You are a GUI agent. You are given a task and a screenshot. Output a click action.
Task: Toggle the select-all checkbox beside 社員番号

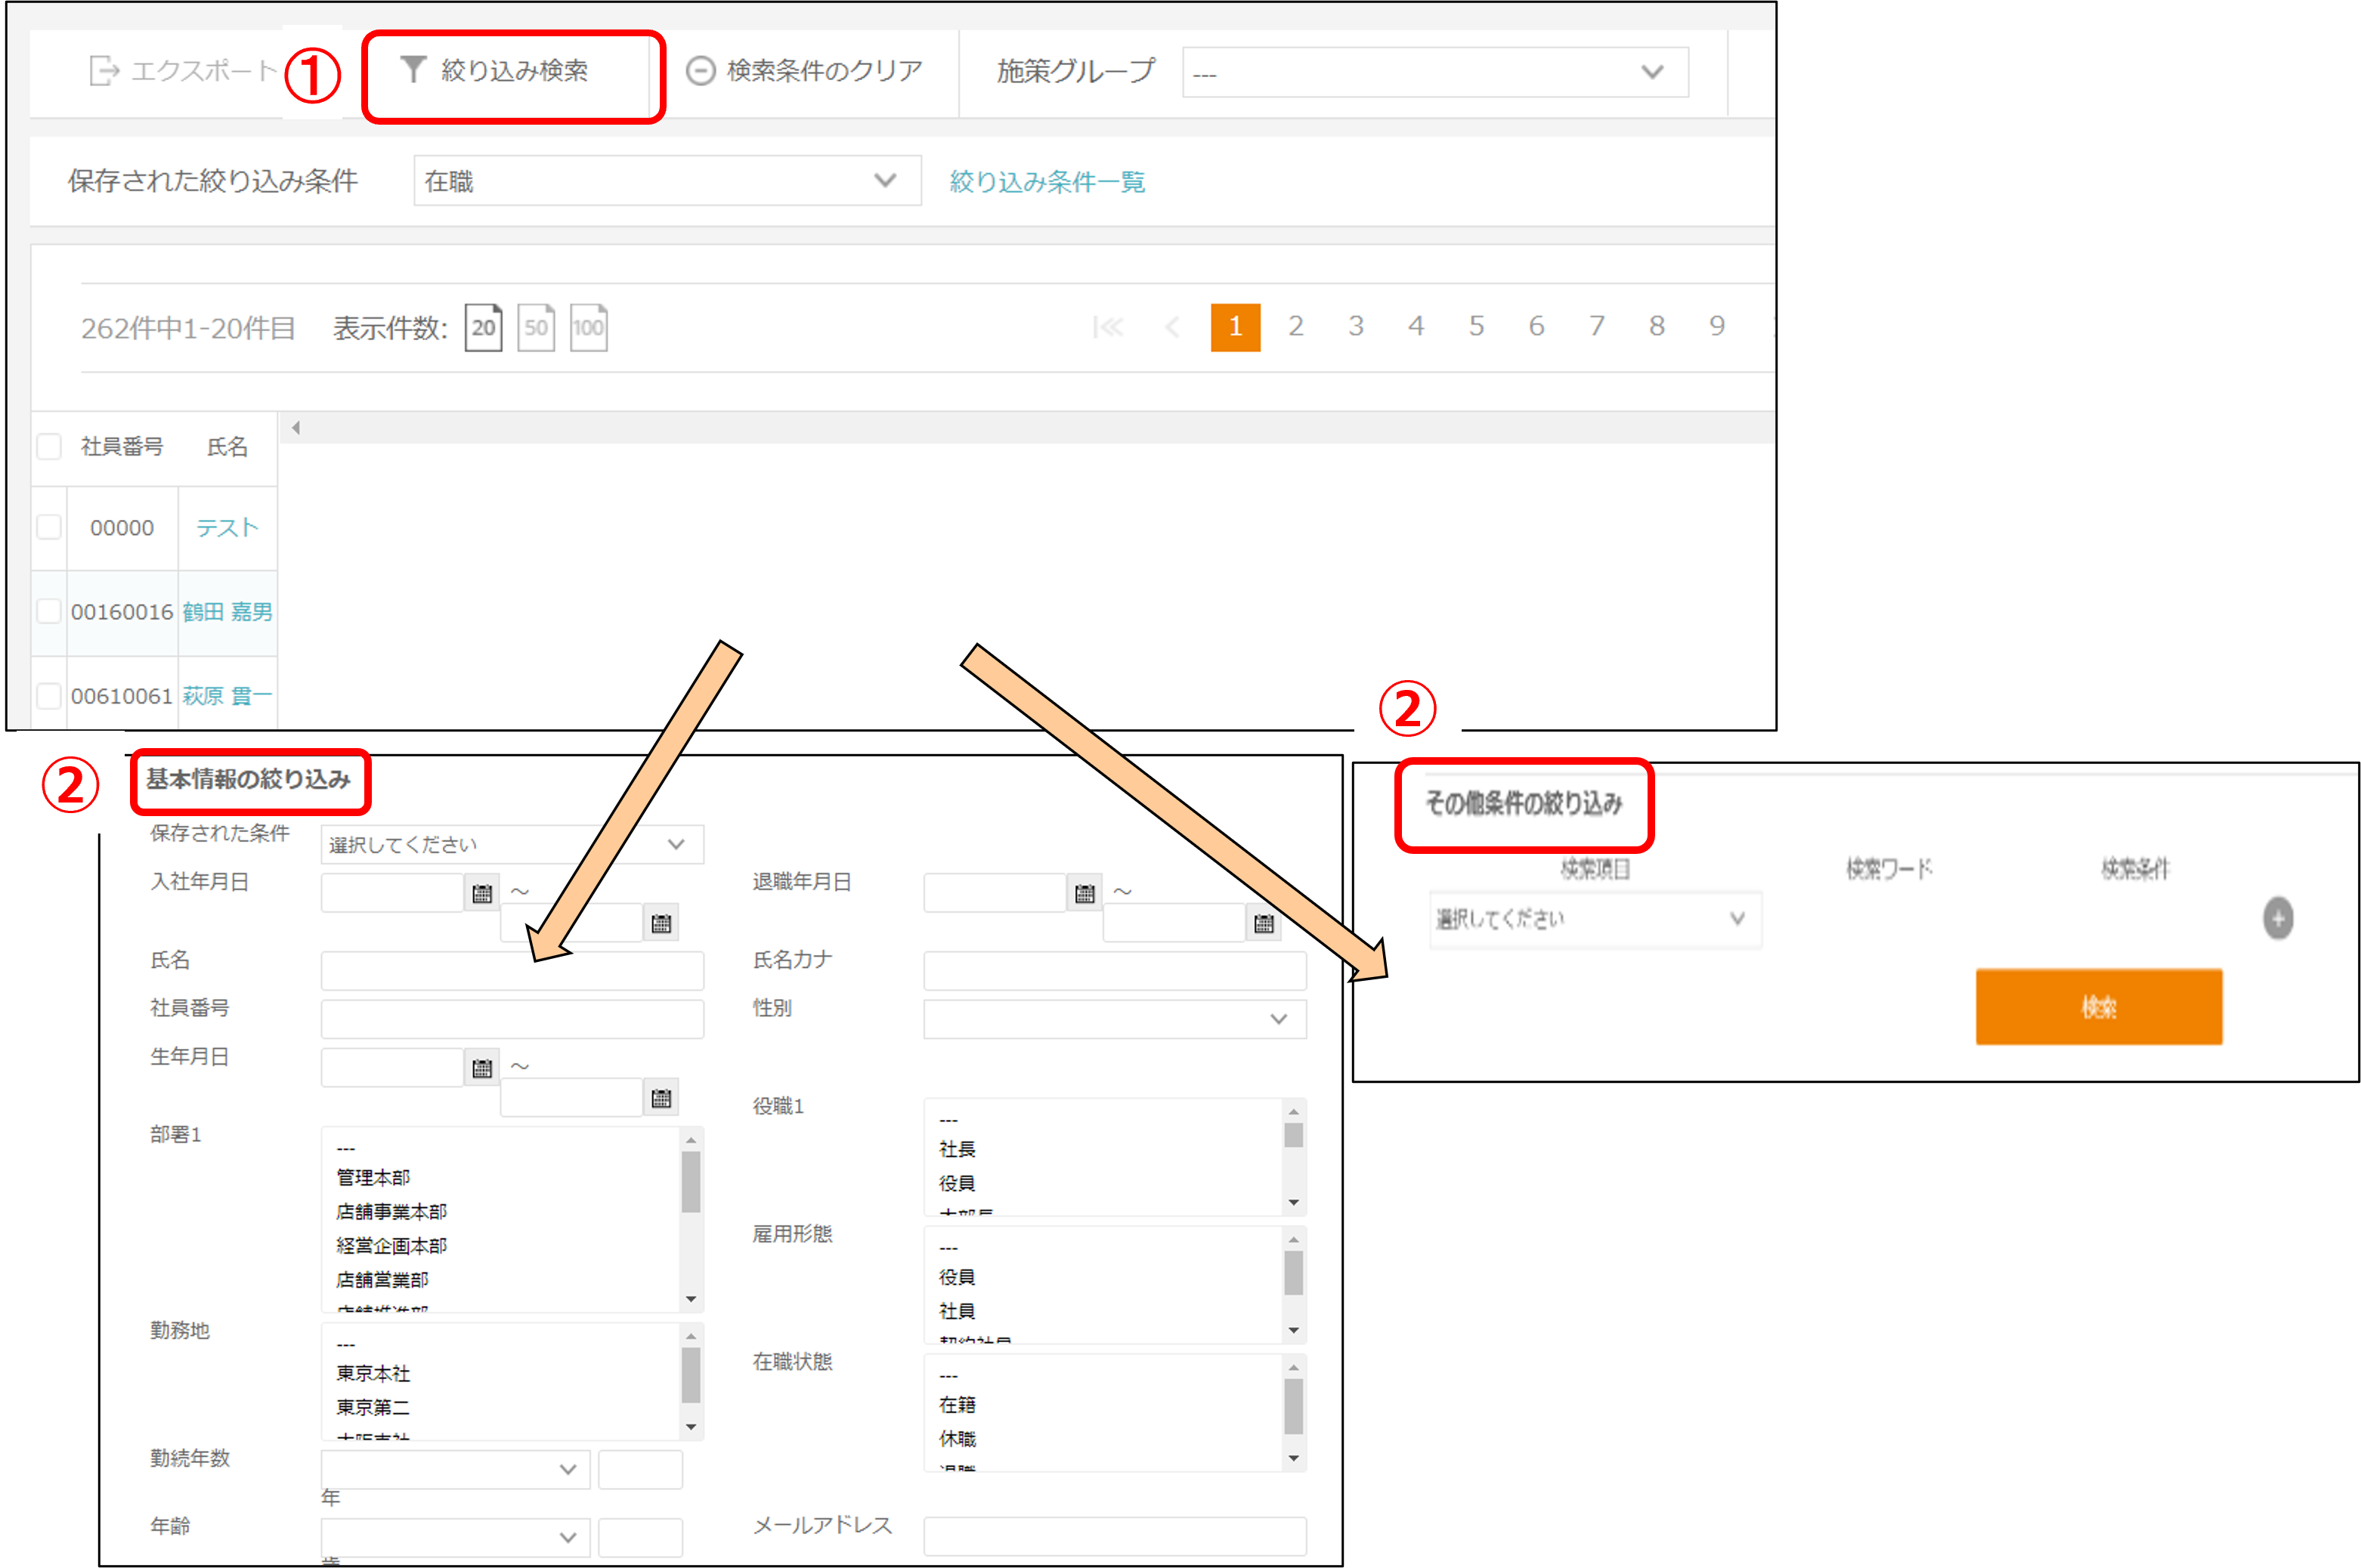point(49,446)
